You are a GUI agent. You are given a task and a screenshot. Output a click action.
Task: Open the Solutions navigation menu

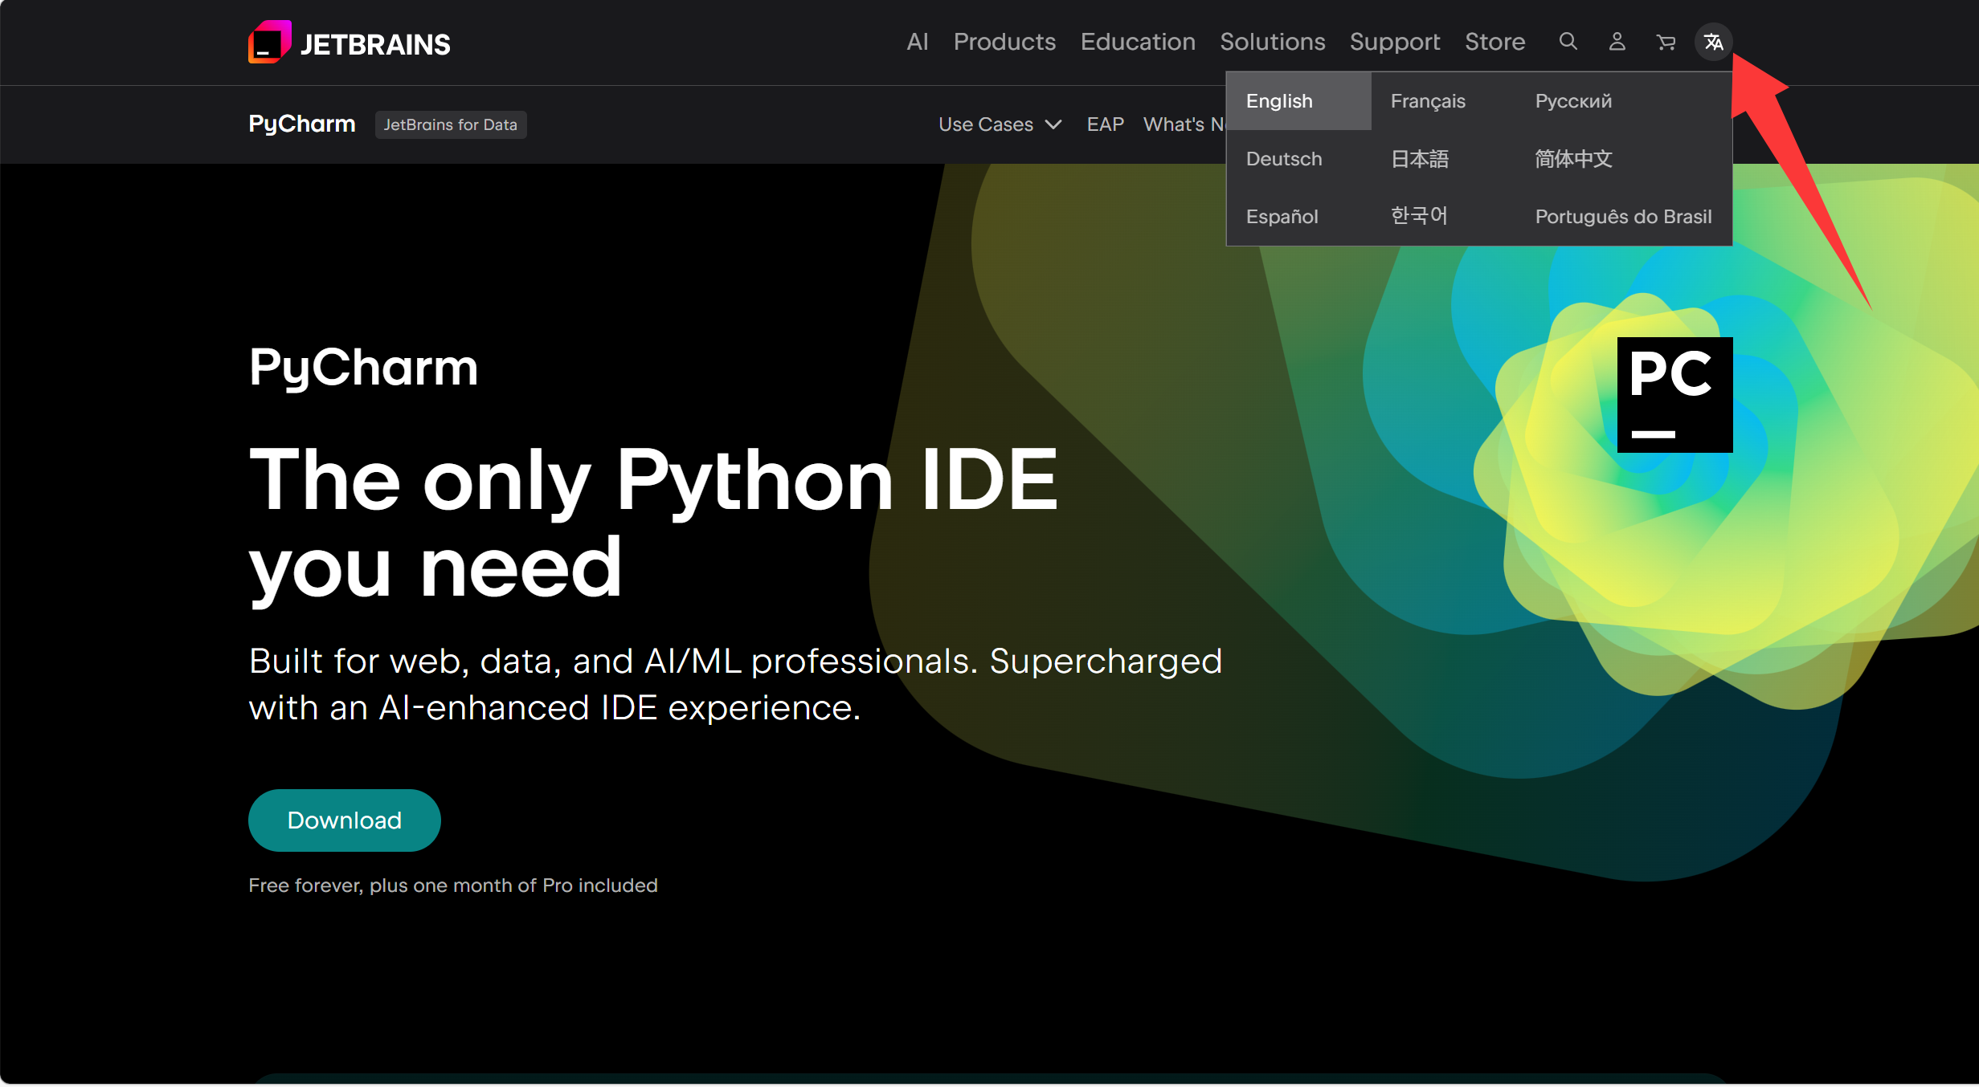[1272, 42]
